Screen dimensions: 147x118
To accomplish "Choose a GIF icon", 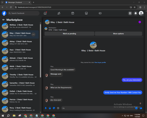I will (x=58, y=108).
